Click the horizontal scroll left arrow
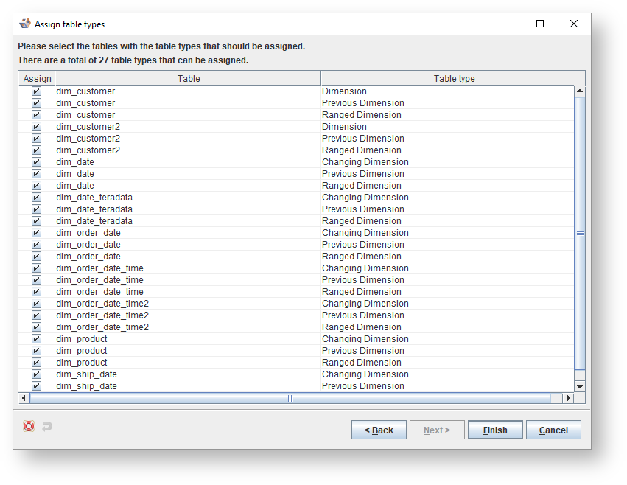The image size is (627, 485). [24, 398]
